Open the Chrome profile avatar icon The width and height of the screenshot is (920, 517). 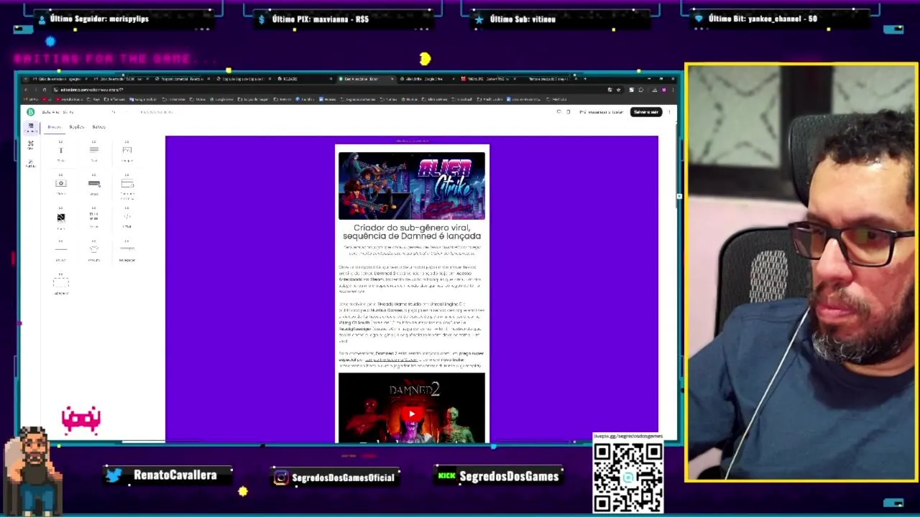(x=664, y=90)
